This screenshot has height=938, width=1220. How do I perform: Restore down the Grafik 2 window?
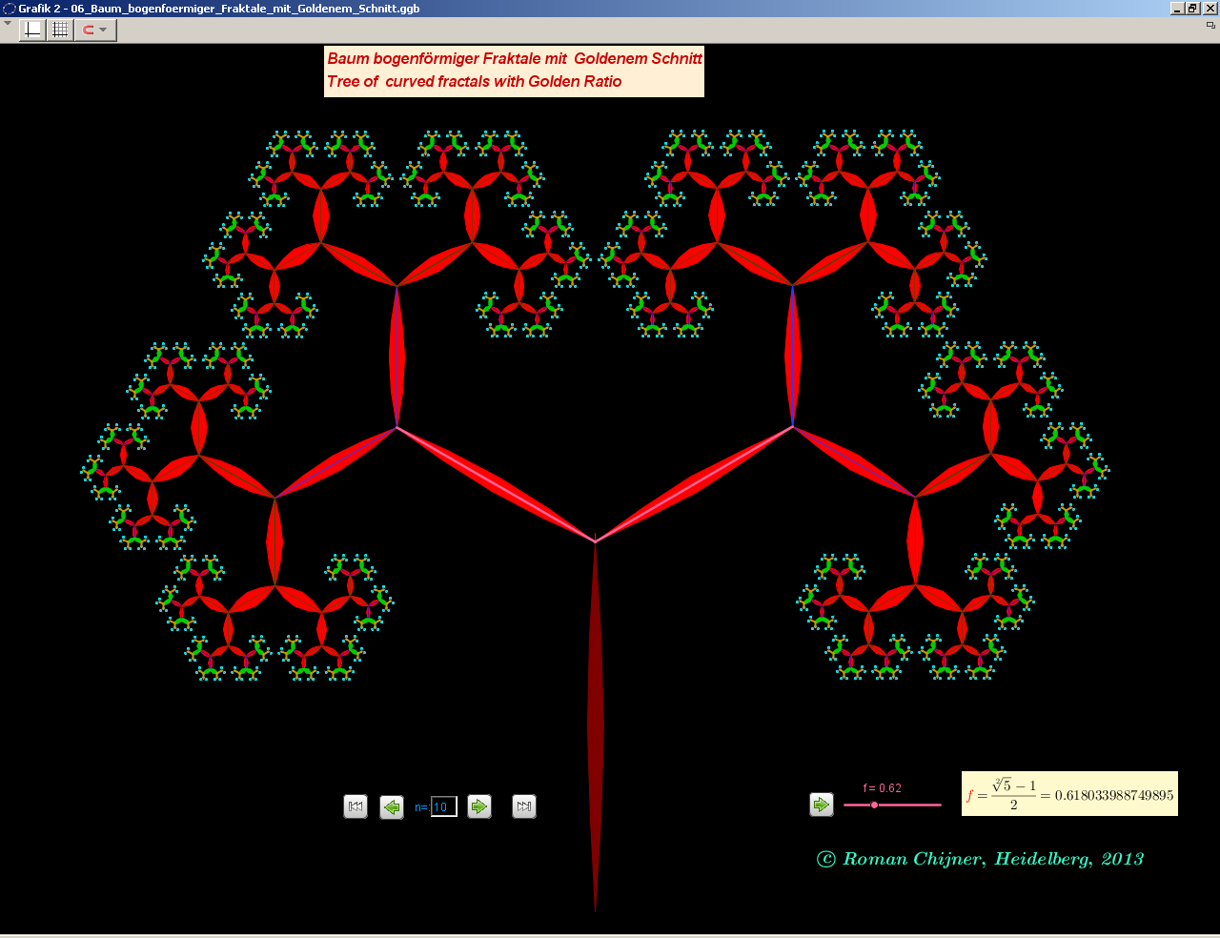(x=1192, y=9)
